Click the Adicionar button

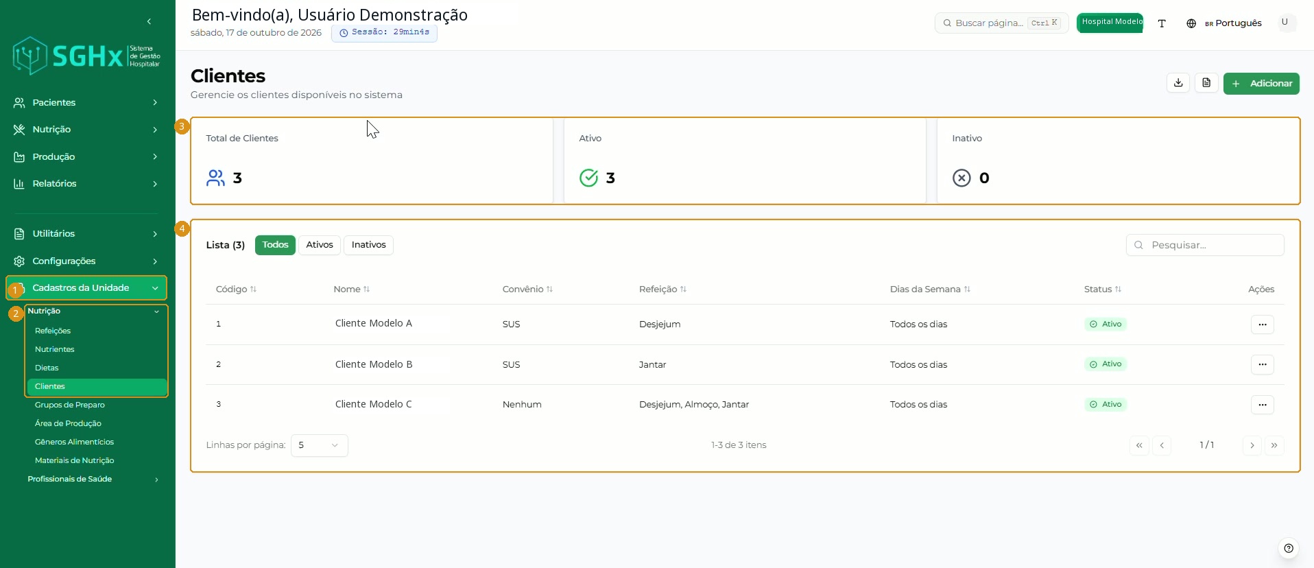pos(1261,84)
